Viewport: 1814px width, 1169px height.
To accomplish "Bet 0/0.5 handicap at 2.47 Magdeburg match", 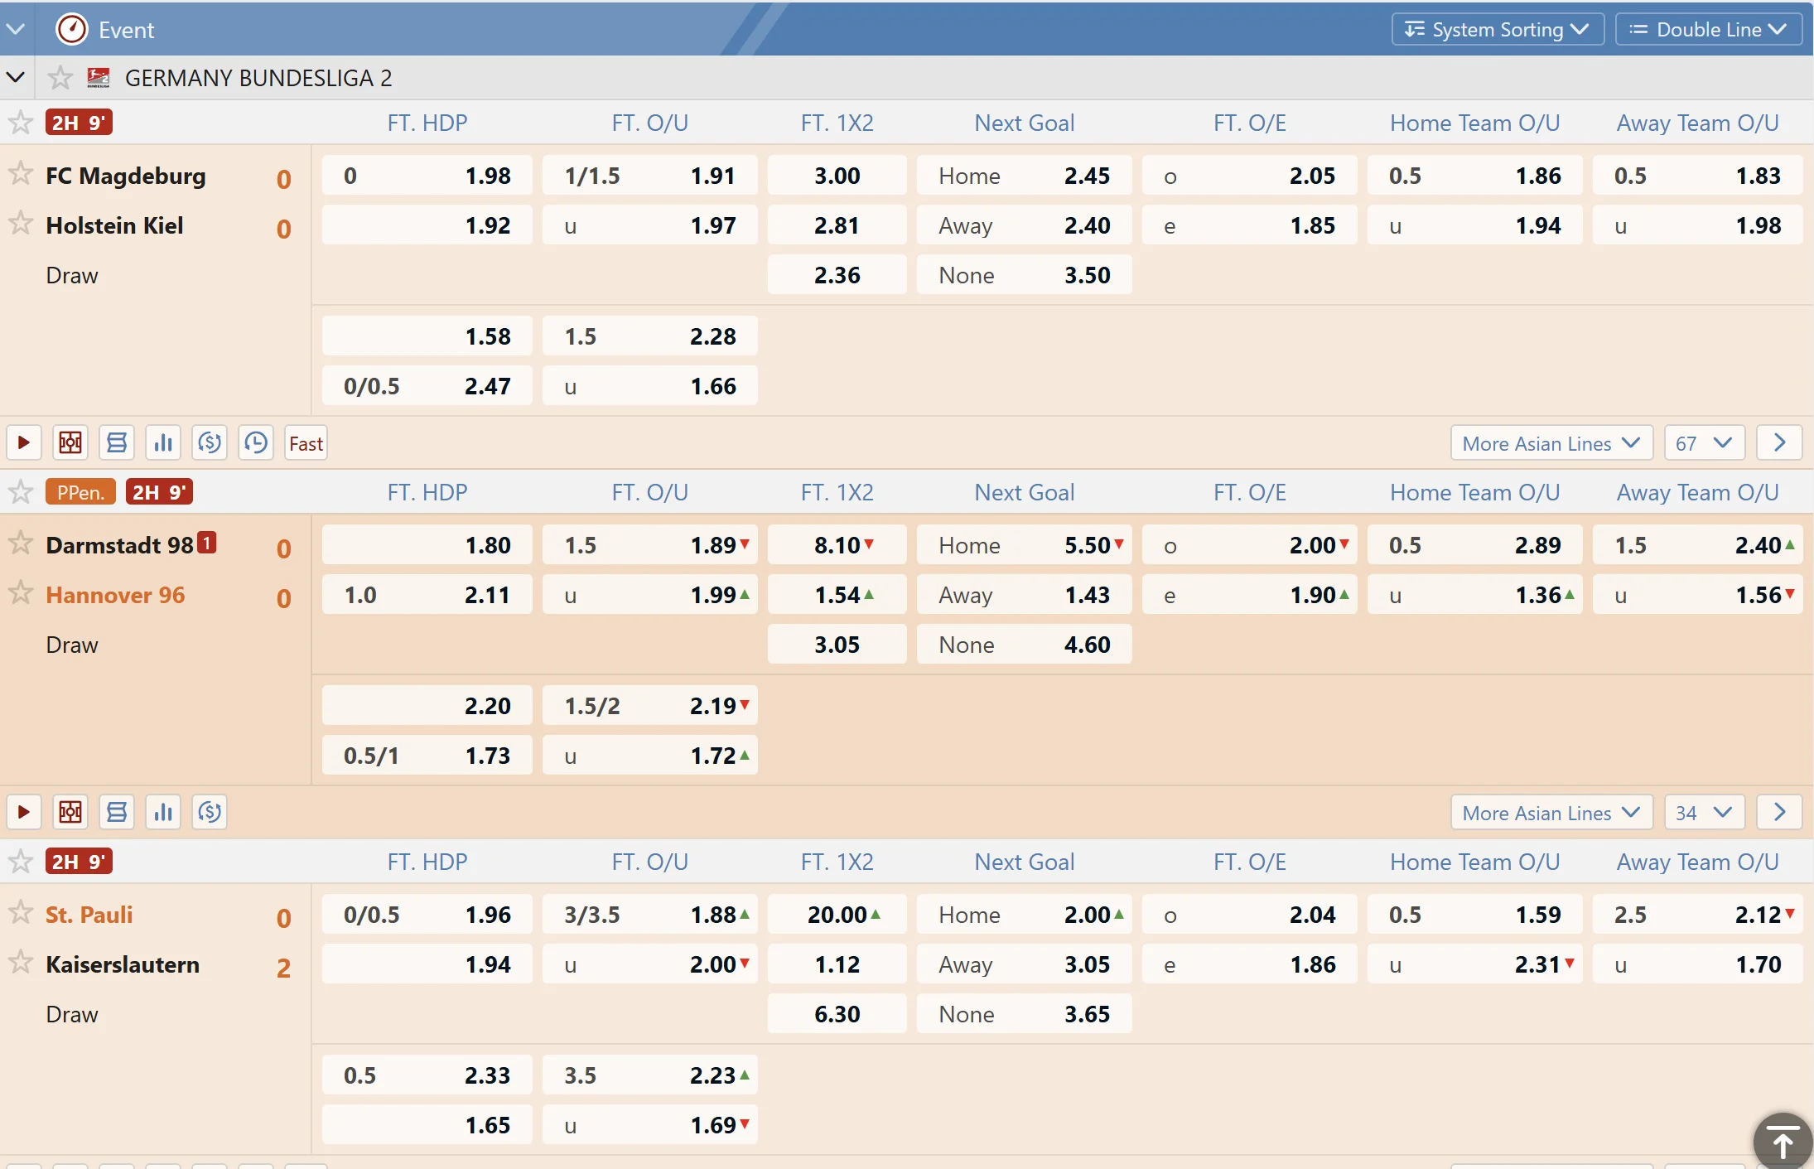I will tap(427, 386).
